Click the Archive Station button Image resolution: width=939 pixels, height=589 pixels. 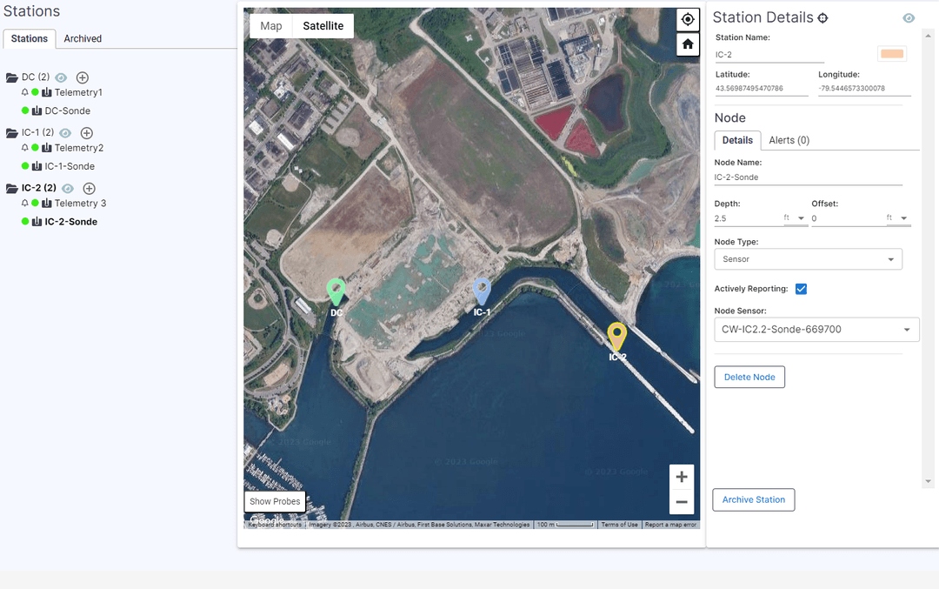click(753, 499)
